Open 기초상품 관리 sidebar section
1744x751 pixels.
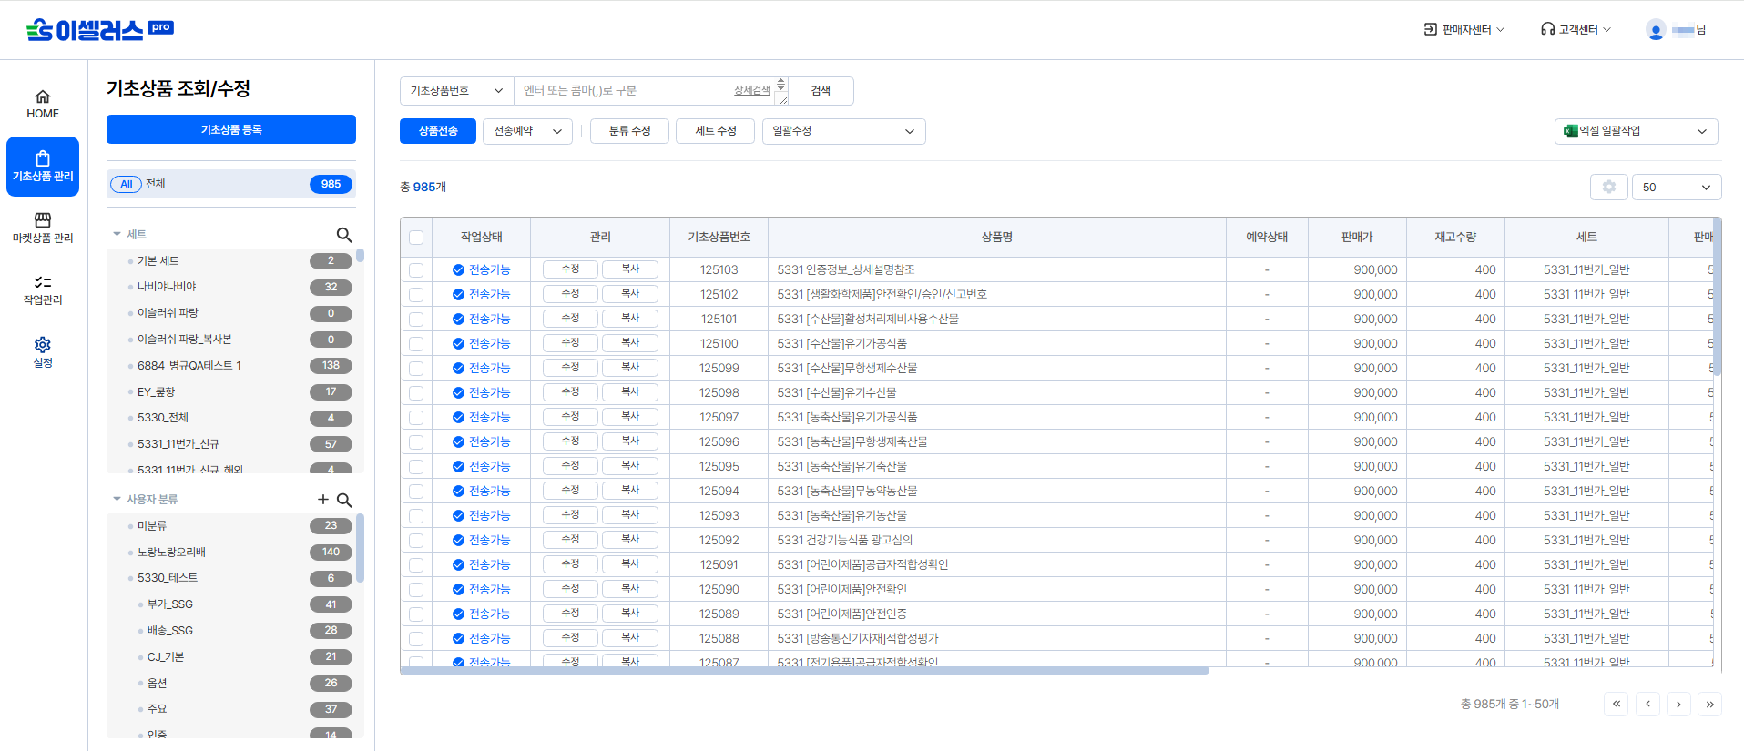tap(43, 167)
